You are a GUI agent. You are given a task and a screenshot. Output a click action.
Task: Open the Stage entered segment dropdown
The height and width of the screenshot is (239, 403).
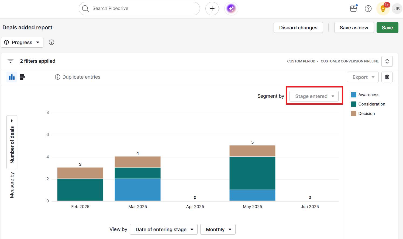click(314, 96)
